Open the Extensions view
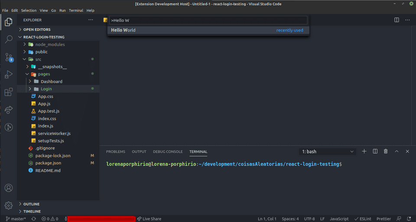 pyautogui.click(x=8, y=92)
